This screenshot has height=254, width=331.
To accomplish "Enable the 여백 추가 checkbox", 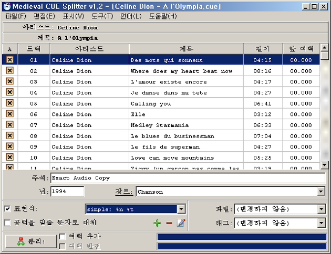I will tap(62, 237).
